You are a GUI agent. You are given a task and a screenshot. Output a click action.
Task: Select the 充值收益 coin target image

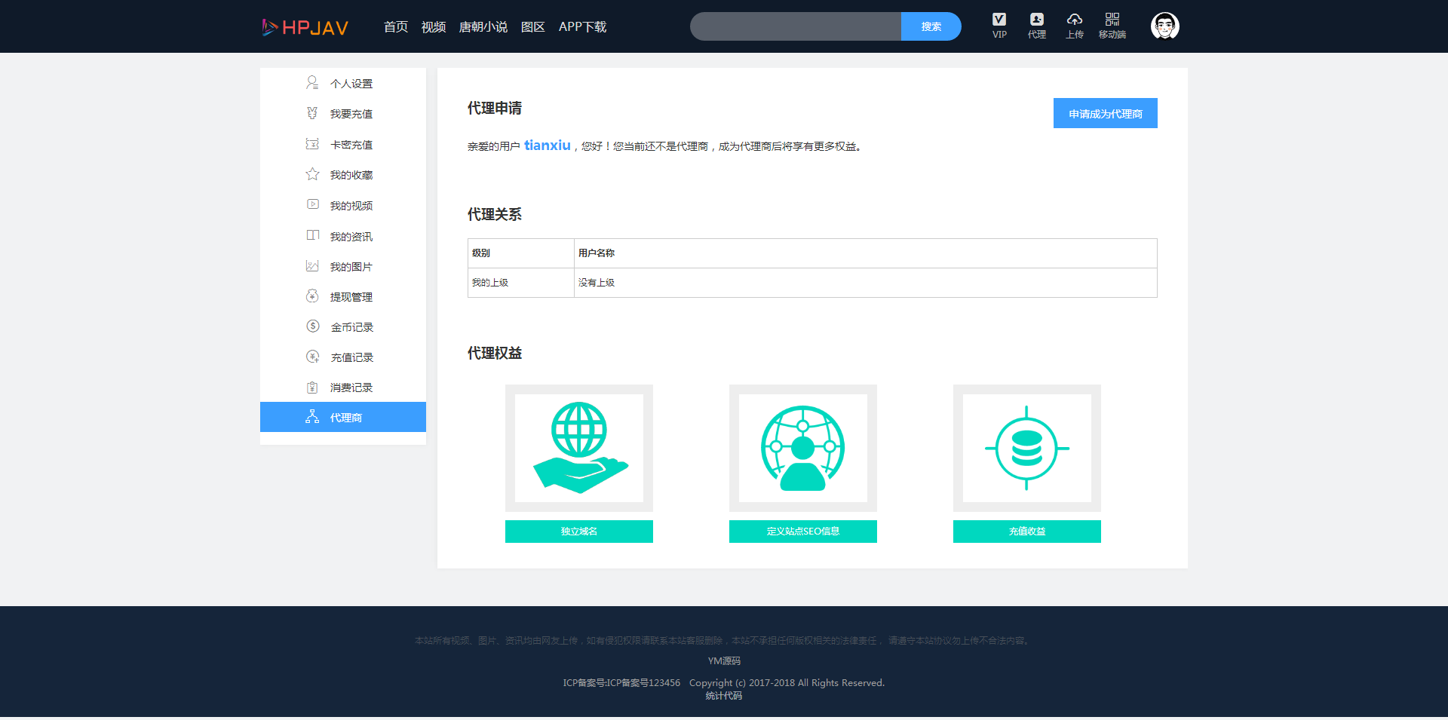tap(1026, 448)
